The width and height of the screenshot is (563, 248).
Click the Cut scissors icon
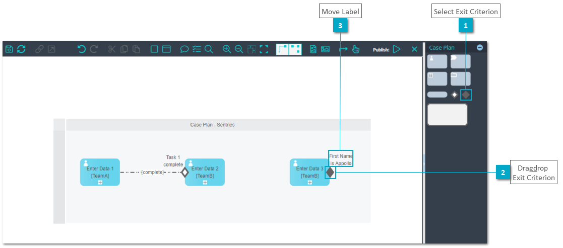pos(112,49)
